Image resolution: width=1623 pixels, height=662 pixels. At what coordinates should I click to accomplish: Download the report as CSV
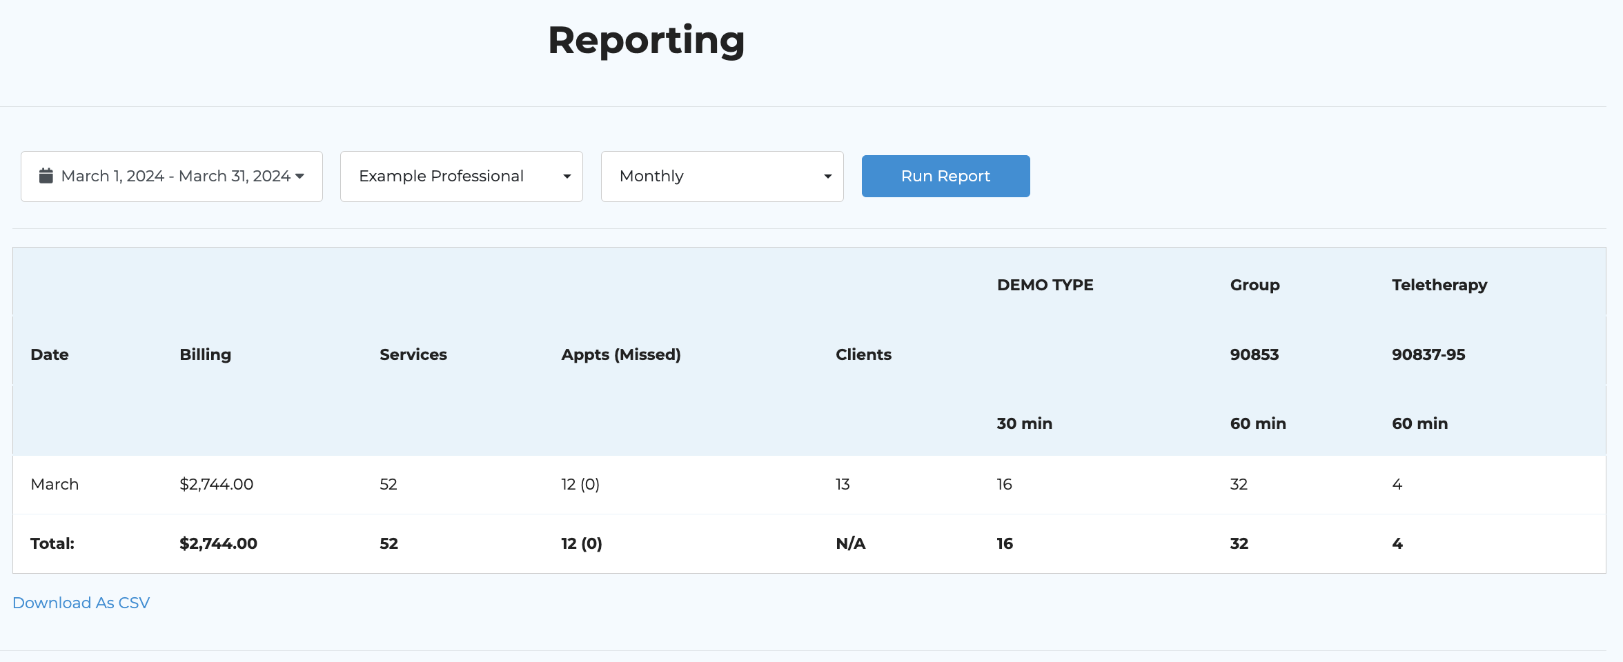(81, 603)
